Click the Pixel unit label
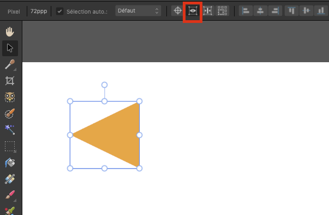This screenshot has height=215, width=329. point(14,11)
